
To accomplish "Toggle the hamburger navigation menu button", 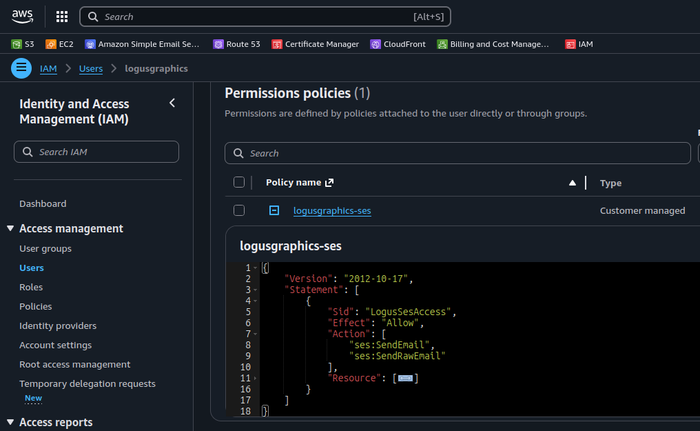I will tap(21, 68).
